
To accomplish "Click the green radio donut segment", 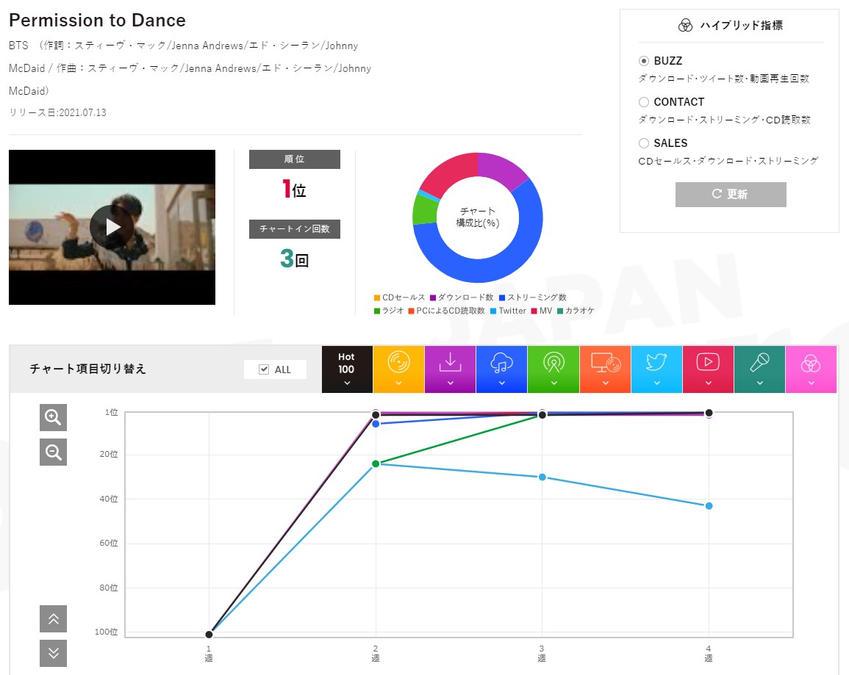I will tap(425, 209).
